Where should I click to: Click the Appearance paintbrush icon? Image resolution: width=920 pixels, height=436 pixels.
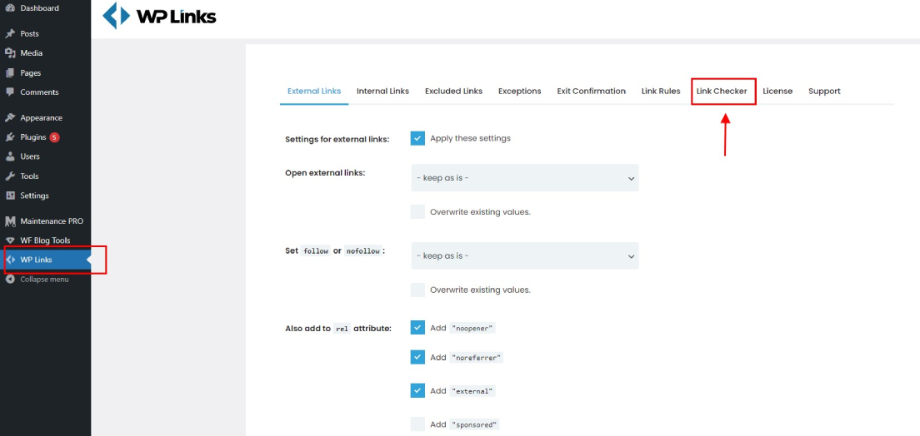coord(10,118)
